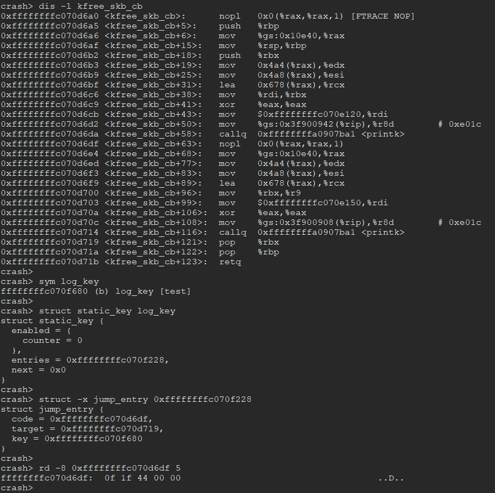Click the entries pointer value 0xffffffffc070f228
This screenshot has width=495, height=493.
[x=115, y=360]
